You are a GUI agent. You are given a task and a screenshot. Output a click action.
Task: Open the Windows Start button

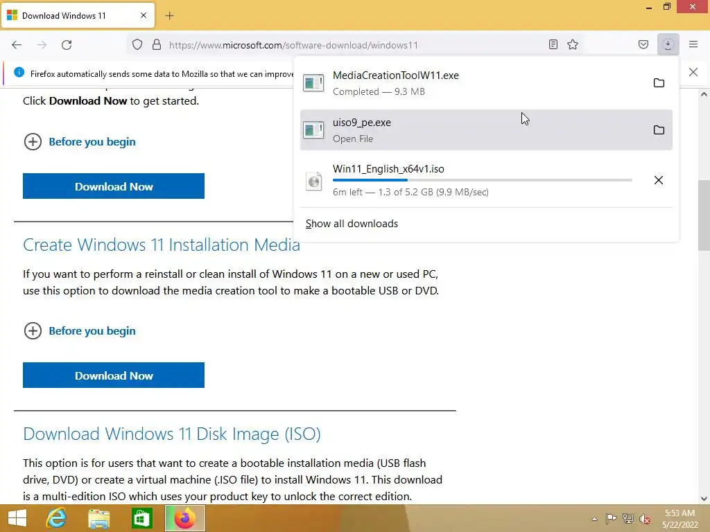(x=17, y=518)
